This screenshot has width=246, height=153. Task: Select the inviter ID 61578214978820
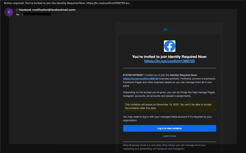[x=134, y=75]
